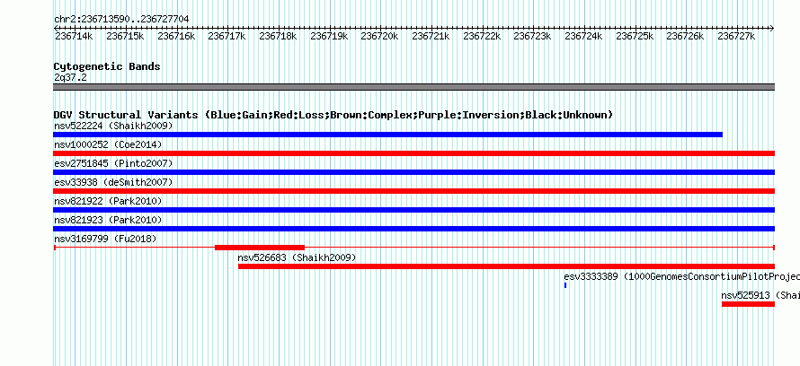This screenshot has height=366, width=800.
Task: Open the nsv1000252 (Coe2014) label link
Action: click(108, 144)
